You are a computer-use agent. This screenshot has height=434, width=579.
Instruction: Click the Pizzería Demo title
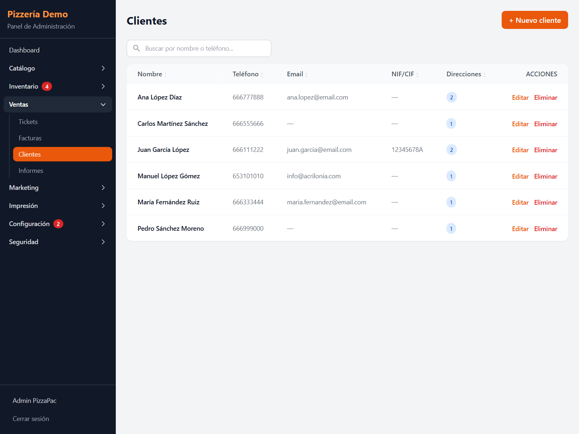point(38,14)
